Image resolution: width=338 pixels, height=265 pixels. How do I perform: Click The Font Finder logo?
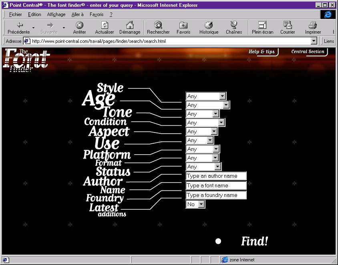(26, 60)
